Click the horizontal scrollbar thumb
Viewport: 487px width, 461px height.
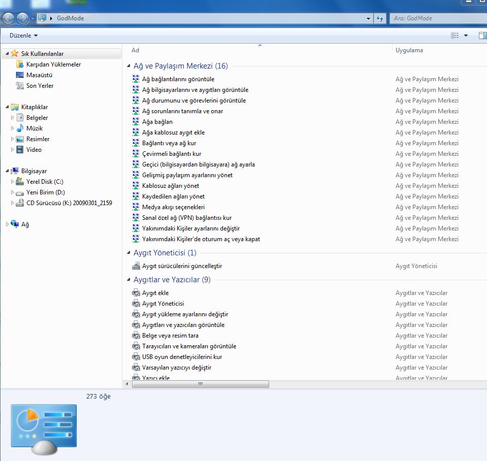tap(200, 384)
